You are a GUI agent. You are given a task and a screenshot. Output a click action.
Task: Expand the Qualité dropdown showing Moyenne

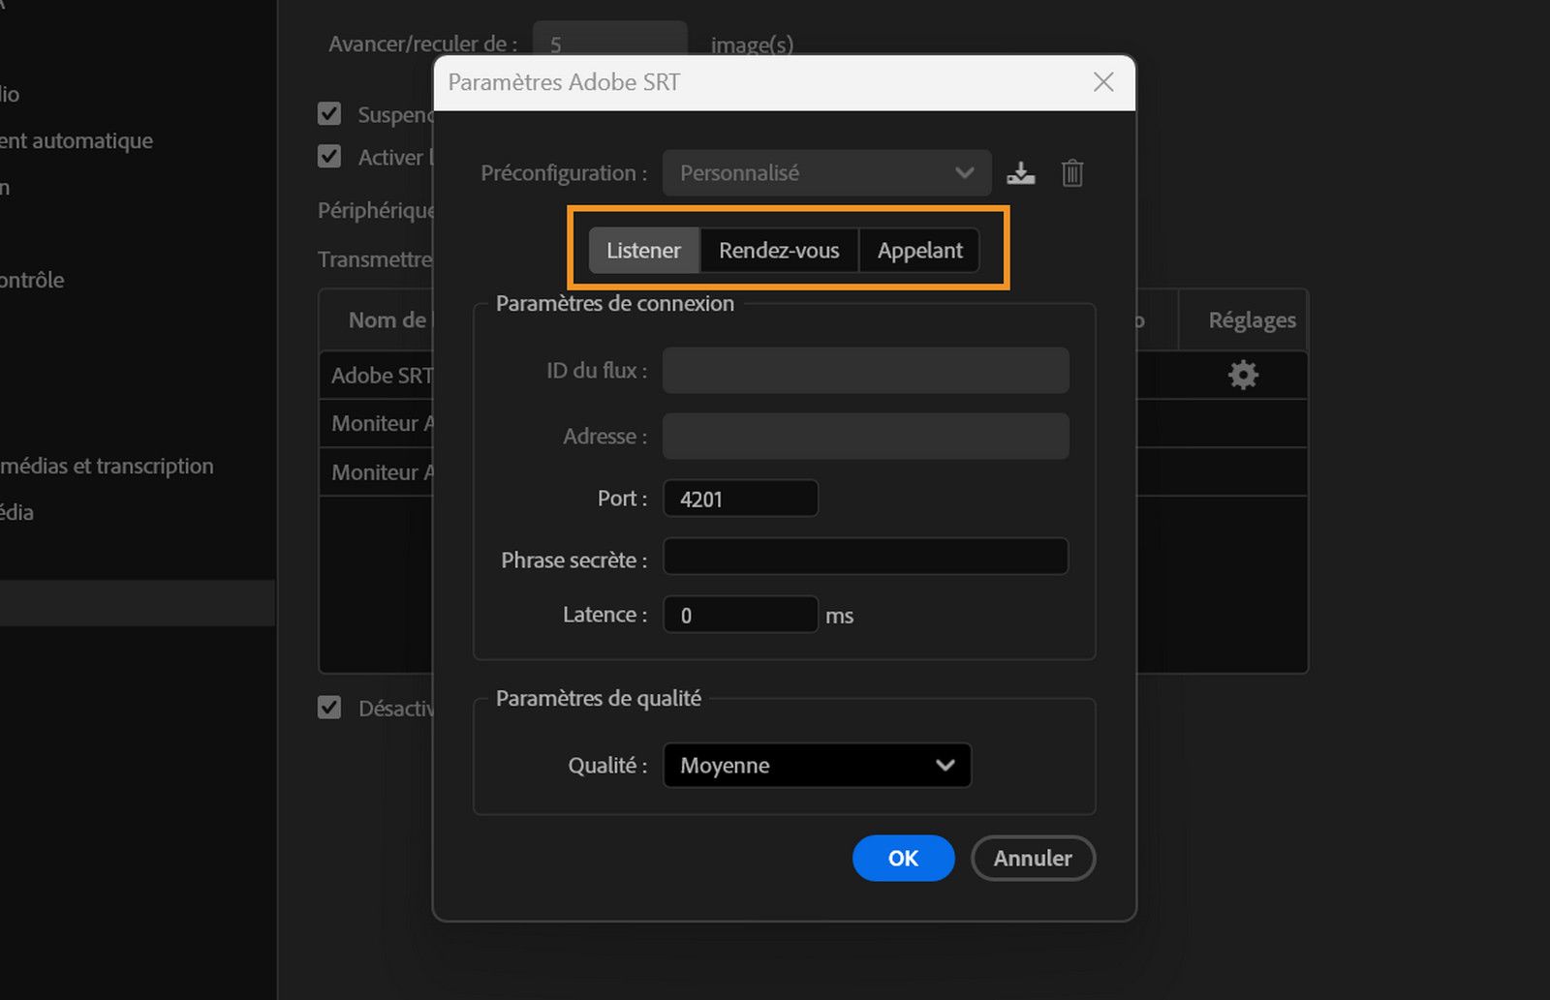(x=817, y=766)
